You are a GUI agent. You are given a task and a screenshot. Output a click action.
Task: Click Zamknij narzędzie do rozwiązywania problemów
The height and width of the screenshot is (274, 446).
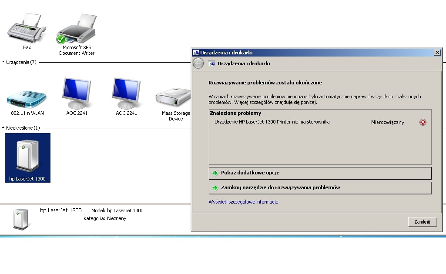320,188
